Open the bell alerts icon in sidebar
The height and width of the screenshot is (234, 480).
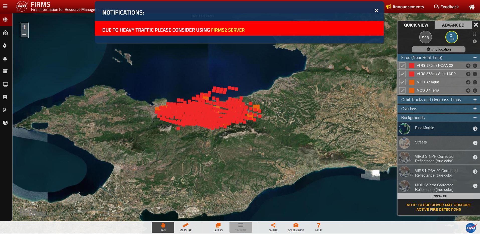click(5, 58)
